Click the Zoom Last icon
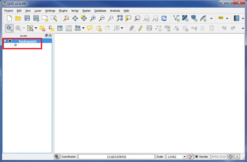The width and height of the screenshot is (247, 162). [x=146, y=19]
